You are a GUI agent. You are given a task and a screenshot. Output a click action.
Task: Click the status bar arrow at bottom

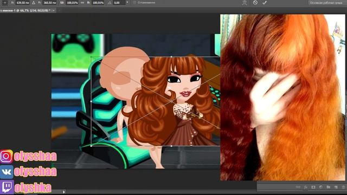pos(64,192)
